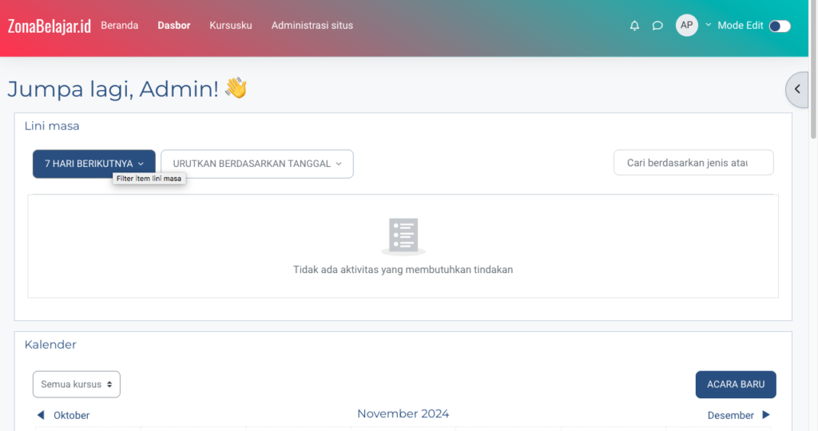This screenshot has height=431, width=818.
Task: Click the right arrow beside Desember
Action: click(765, 415)
